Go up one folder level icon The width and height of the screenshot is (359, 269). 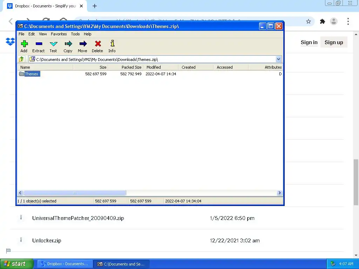pos(21,59)
